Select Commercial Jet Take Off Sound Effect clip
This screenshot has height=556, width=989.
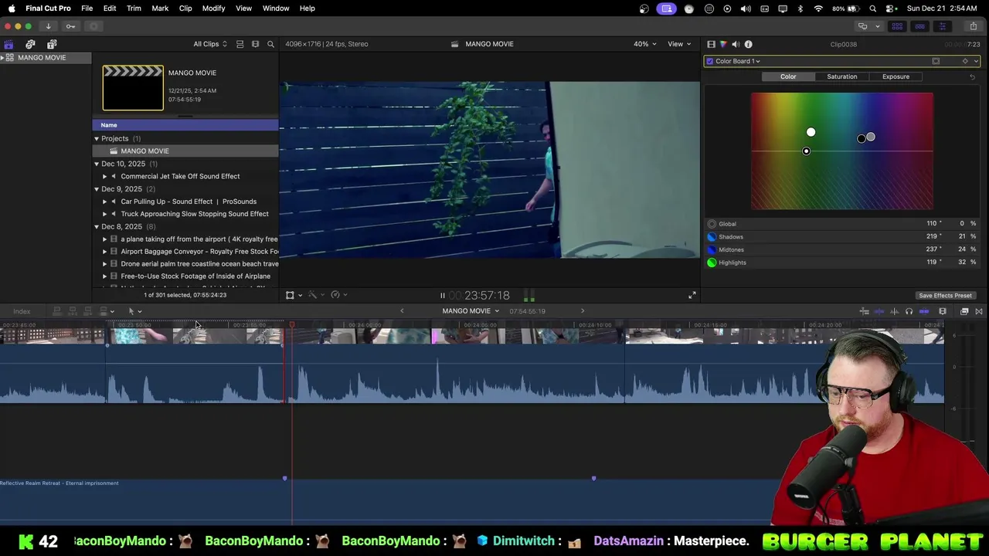point(180,176)
